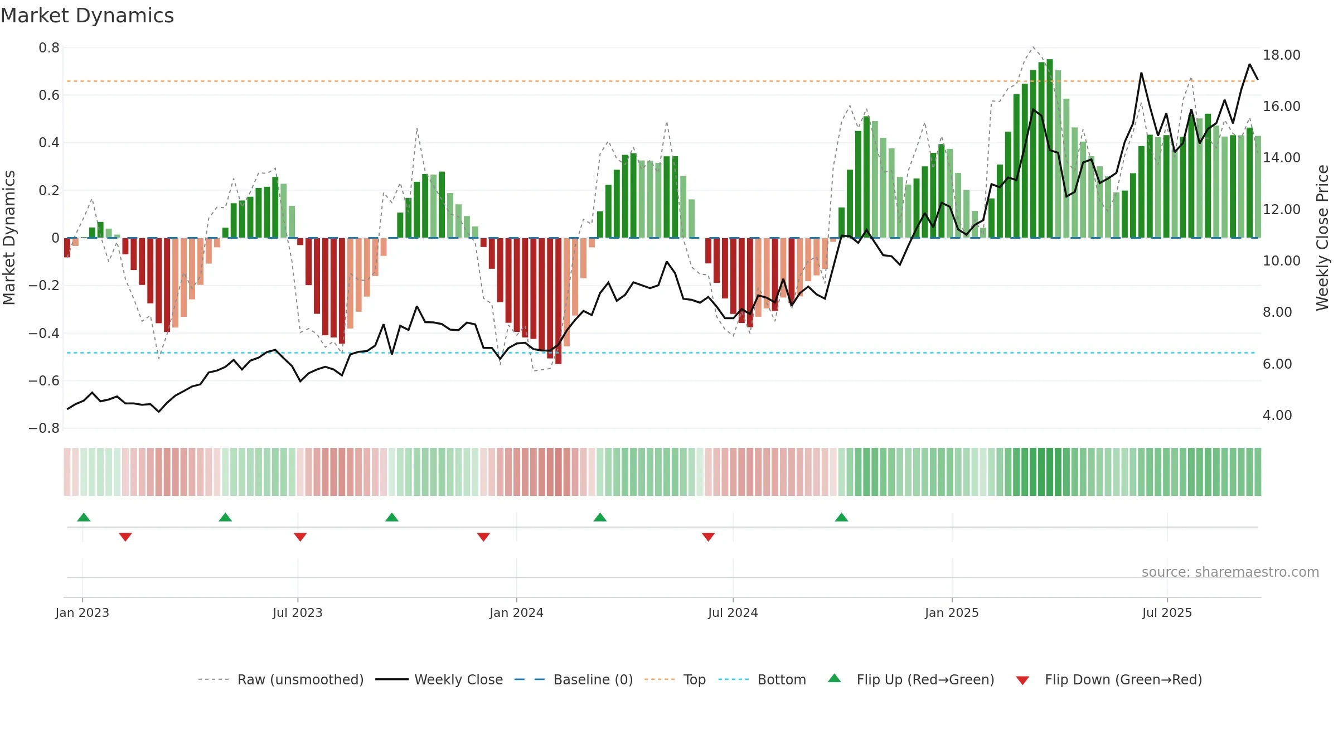1338x753 pixels.
Task: Click the Raw (unsmoothed) legend entry
Action: pos(280,679)
